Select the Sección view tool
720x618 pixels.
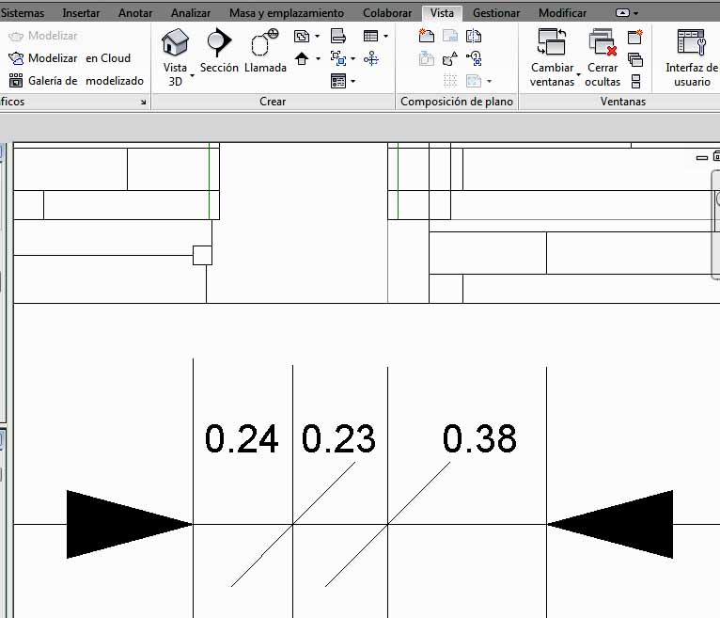click(219, 52)
